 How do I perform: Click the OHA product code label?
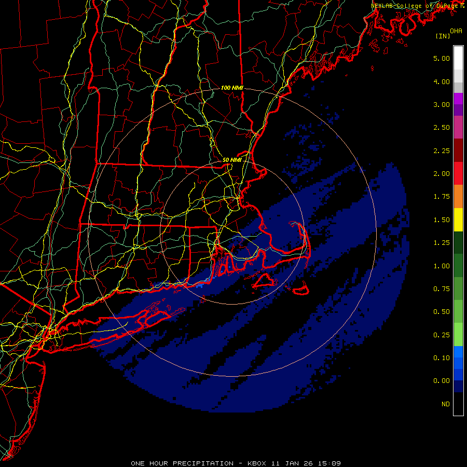click(456, 31)
